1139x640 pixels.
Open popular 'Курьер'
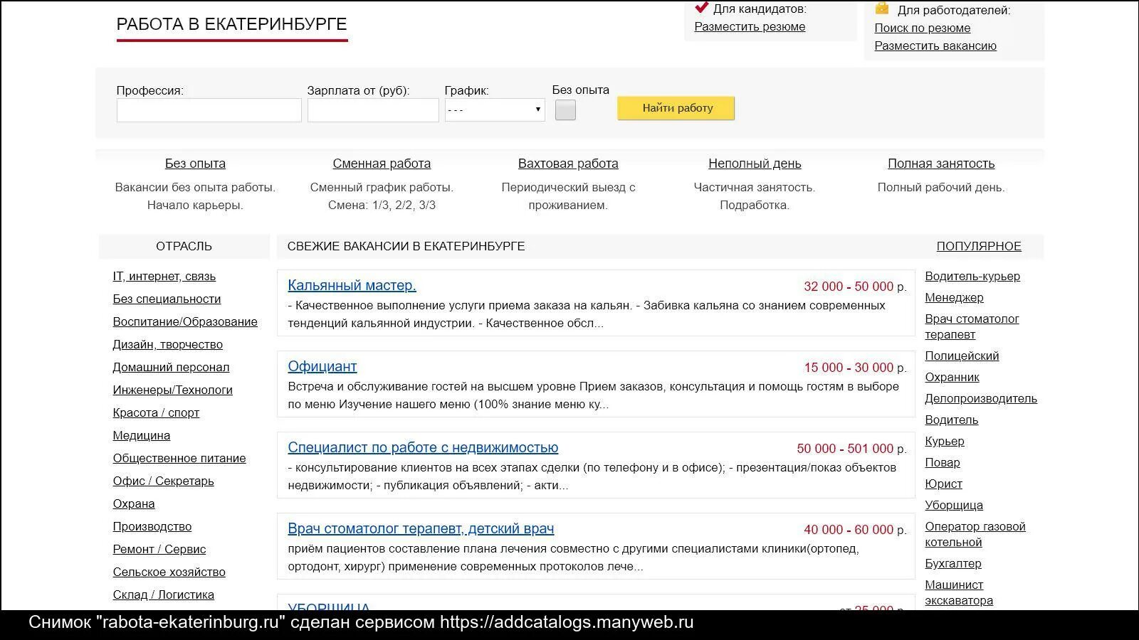(945, 442)
